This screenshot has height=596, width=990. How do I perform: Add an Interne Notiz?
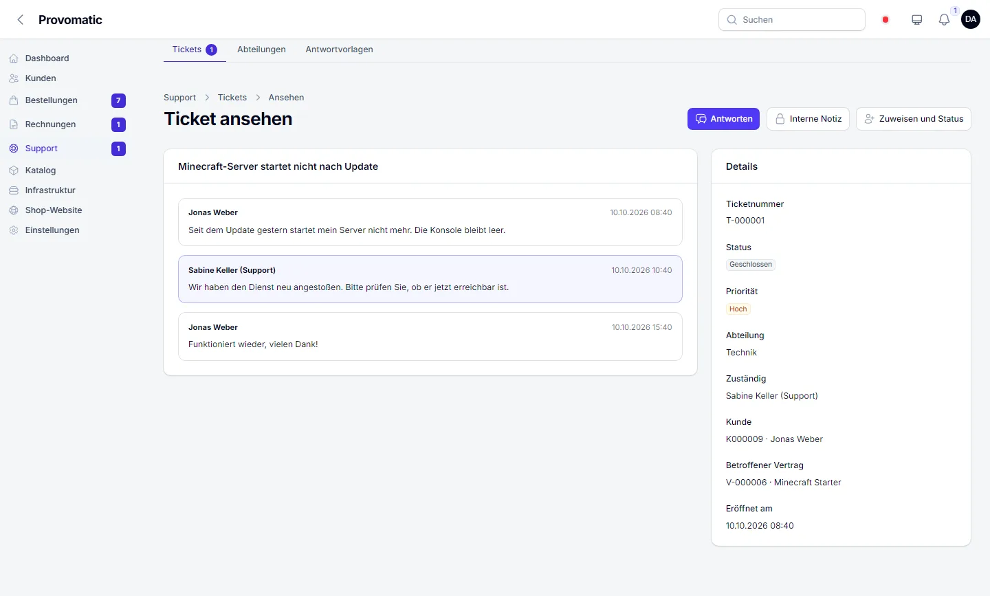point(808,119)
